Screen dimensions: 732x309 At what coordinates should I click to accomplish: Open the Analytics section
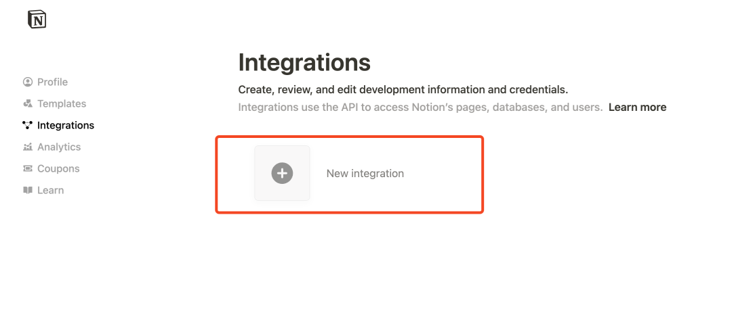click(x=52, y=147)
